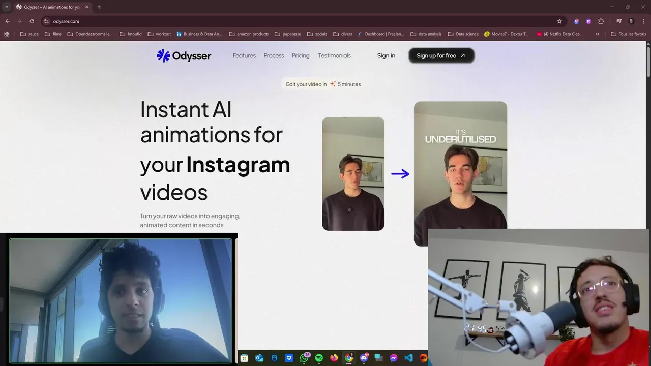Click the Sign up for free button

(441, 56)
